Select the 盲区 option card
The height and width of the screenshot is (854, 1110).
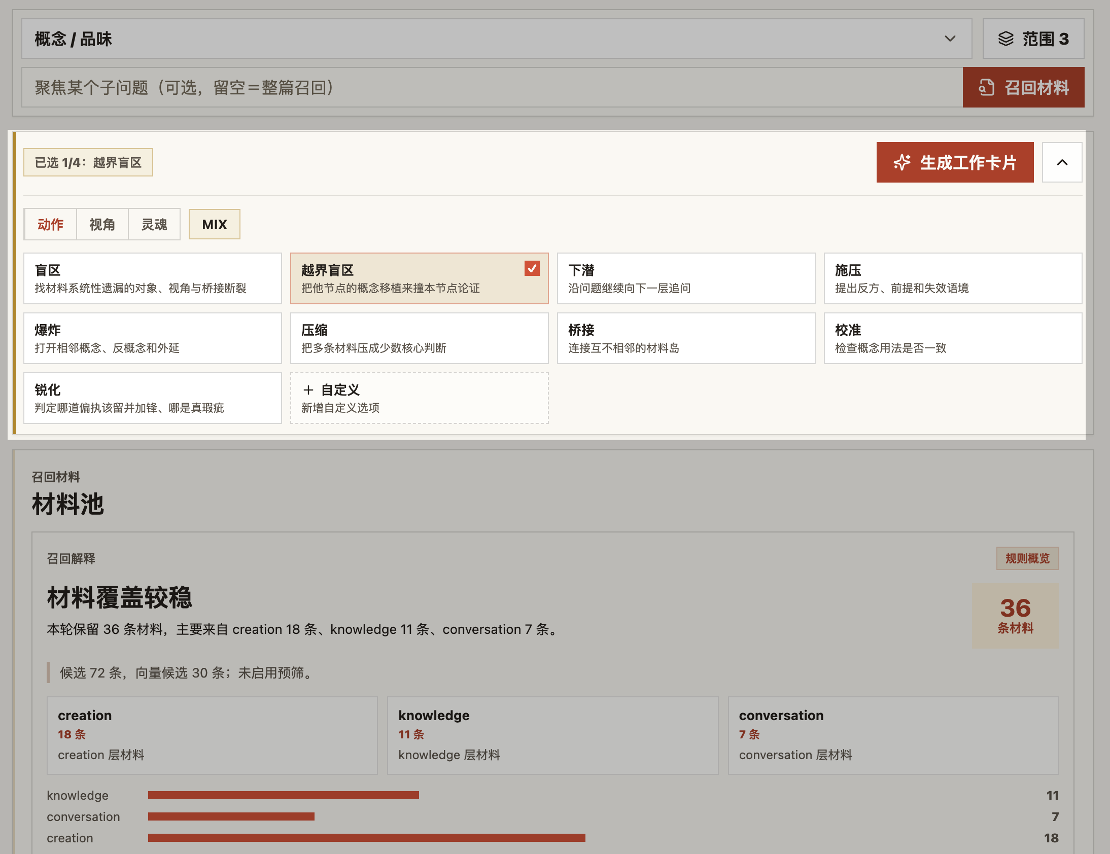coord(153,278)
